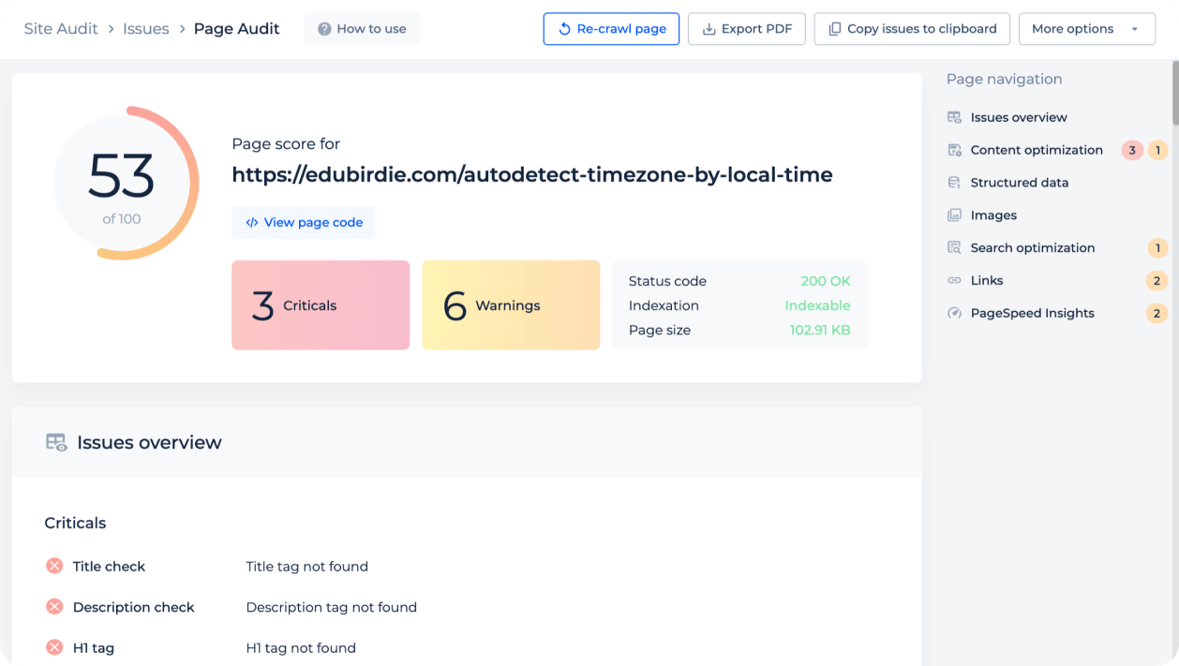Click the Re-crawl page refresh icon
This screenshot has width=1179, height=666.
pyautogui.click(x=564, y=29)
